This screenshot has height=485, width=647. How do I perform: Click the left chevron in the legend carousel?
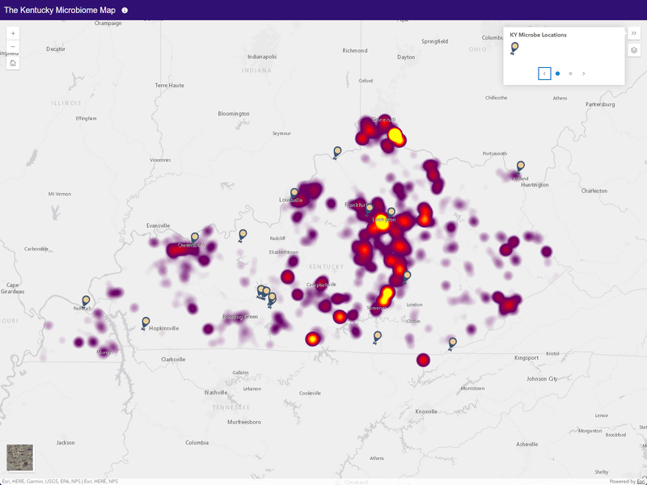(543, 73)
